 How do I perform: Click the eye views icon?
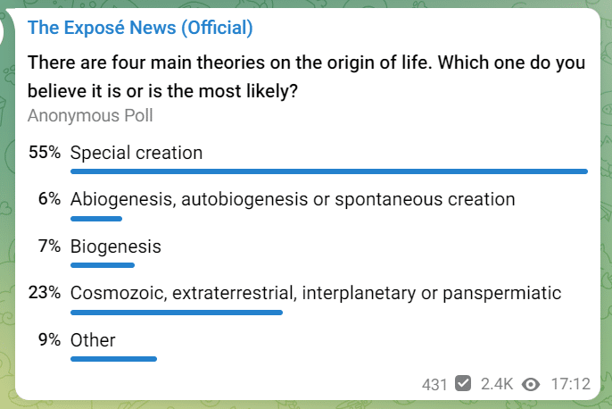click(531, 384)
